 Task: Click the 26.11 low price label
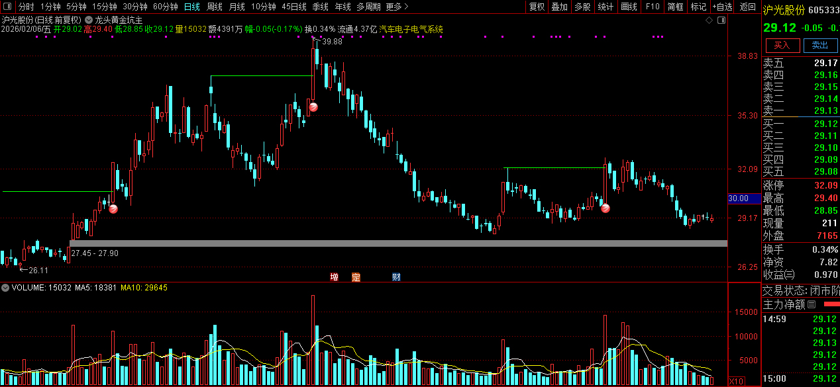(x=38, y=270)
